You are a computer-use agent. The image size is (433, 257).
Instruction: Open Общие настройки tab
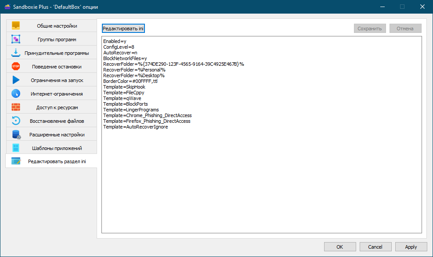52,26
